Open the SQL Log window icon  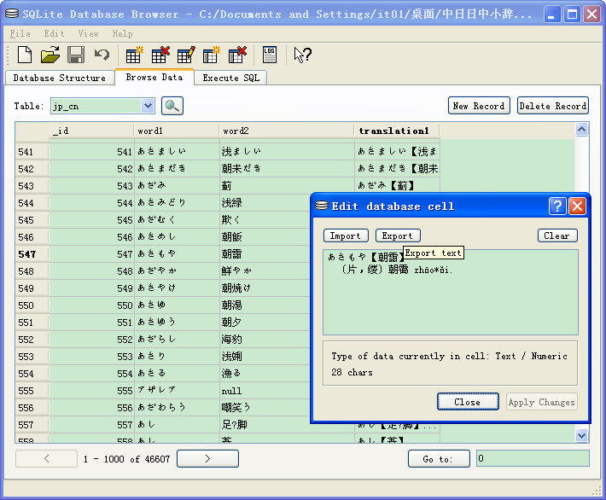point(270,55)
